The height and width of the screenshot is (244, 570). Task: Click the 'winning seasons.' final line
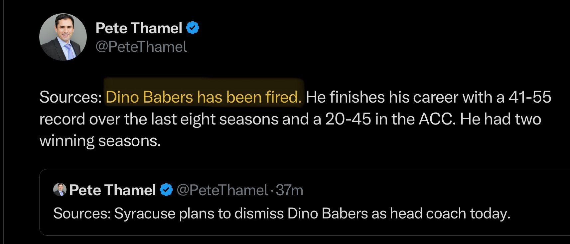point(100,141)
